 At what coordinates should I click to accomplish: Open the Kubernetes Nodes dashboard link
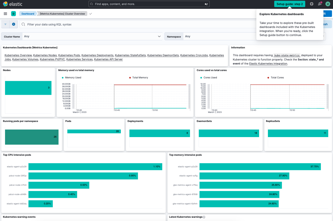coord(45,55)
